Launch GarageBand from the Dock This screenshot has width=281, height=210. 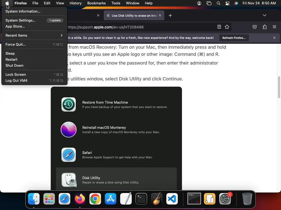(157, 199)
